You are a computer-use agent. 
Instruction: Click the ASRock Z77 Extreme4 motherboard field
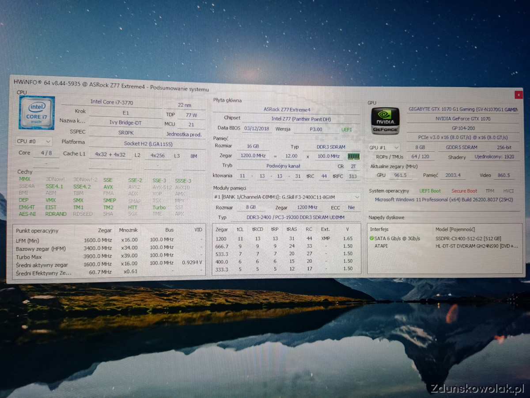[x=287, y=109]
